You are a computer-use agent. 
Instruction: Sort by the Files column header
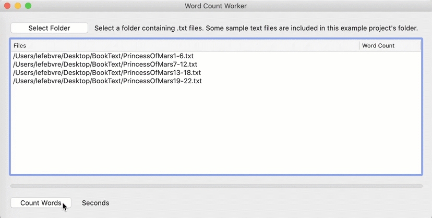[185, 46]
